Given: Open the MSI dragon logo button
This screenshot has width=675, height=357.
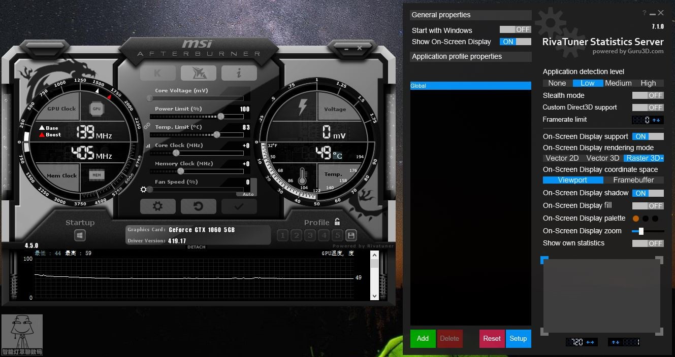Looking at the screenshot, I should 199,73.
